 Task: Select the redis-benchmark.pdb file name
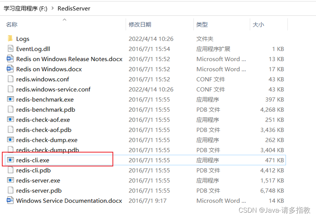46,110
